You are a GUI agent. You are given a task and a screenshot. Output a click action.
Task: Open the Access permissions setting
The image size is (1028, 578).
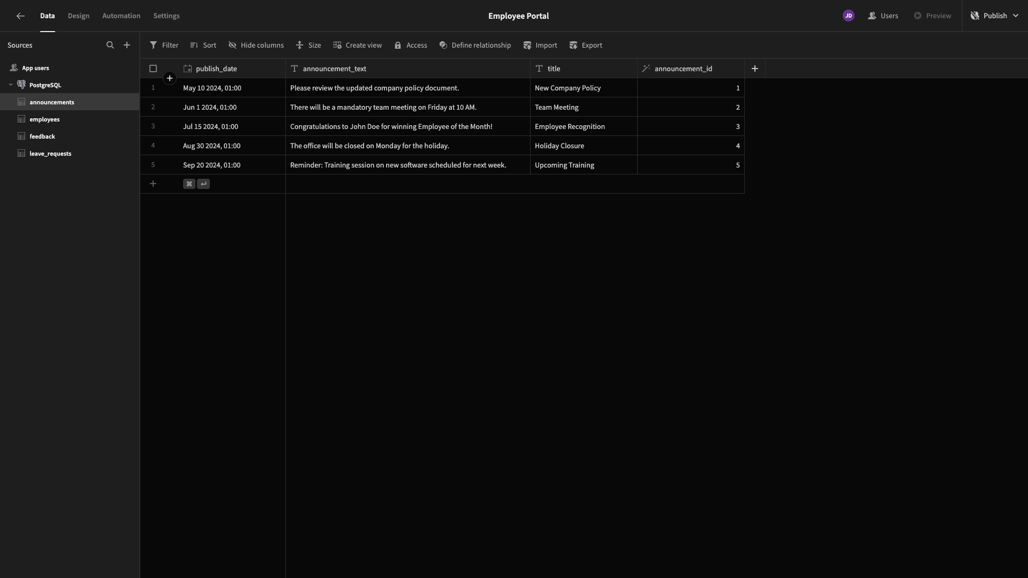[x=411, y=45]
